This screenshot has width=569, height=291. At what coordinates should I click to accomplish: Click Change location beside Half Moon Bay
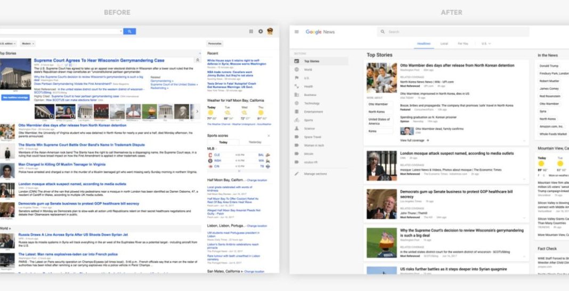[257, 180]
